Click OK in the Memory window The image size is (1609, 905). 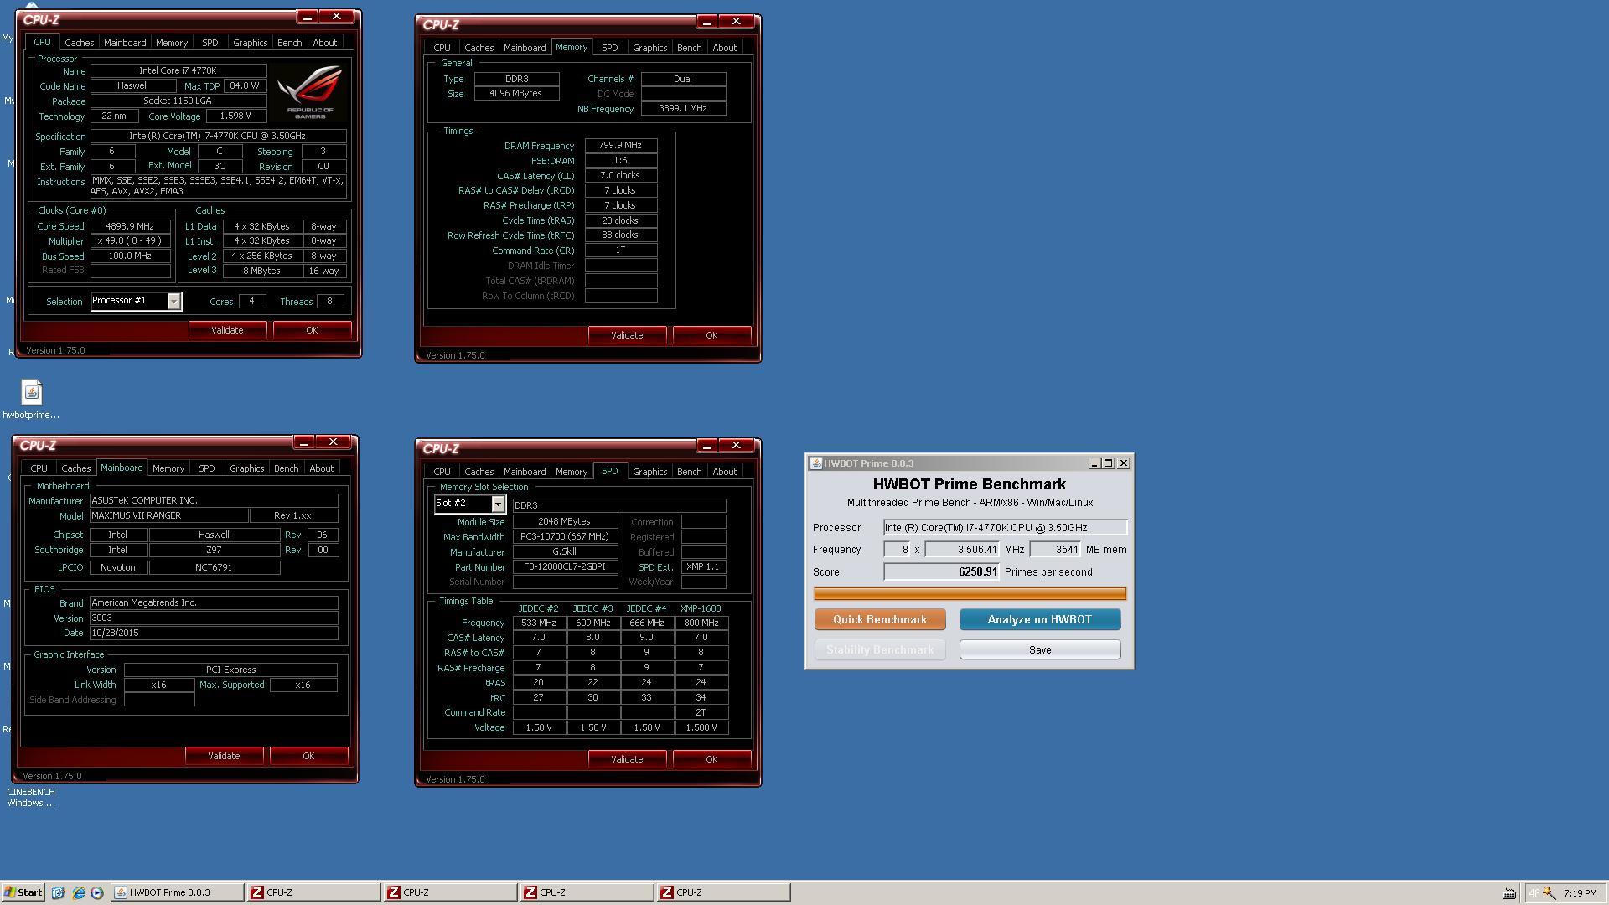pos(711,335)
